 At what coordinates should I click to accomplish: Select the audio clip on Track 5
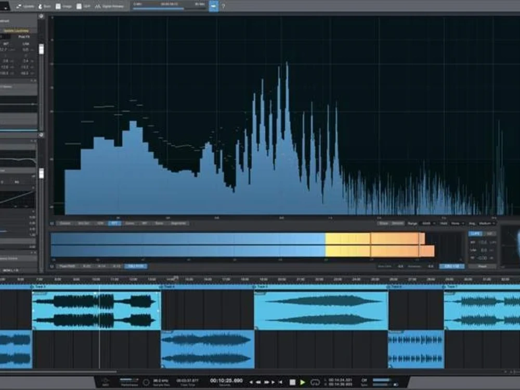(x=321, y=310)
